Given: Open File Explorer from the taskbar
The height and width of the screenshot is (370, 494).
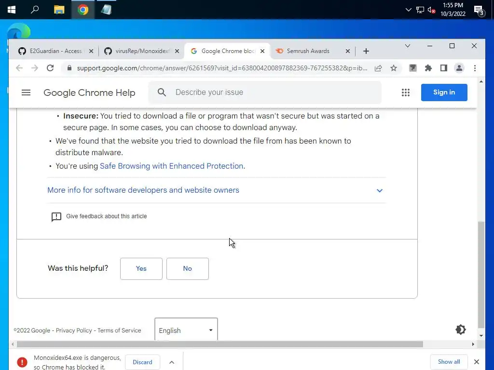Looking at the screenshot, I should [59, 10].
